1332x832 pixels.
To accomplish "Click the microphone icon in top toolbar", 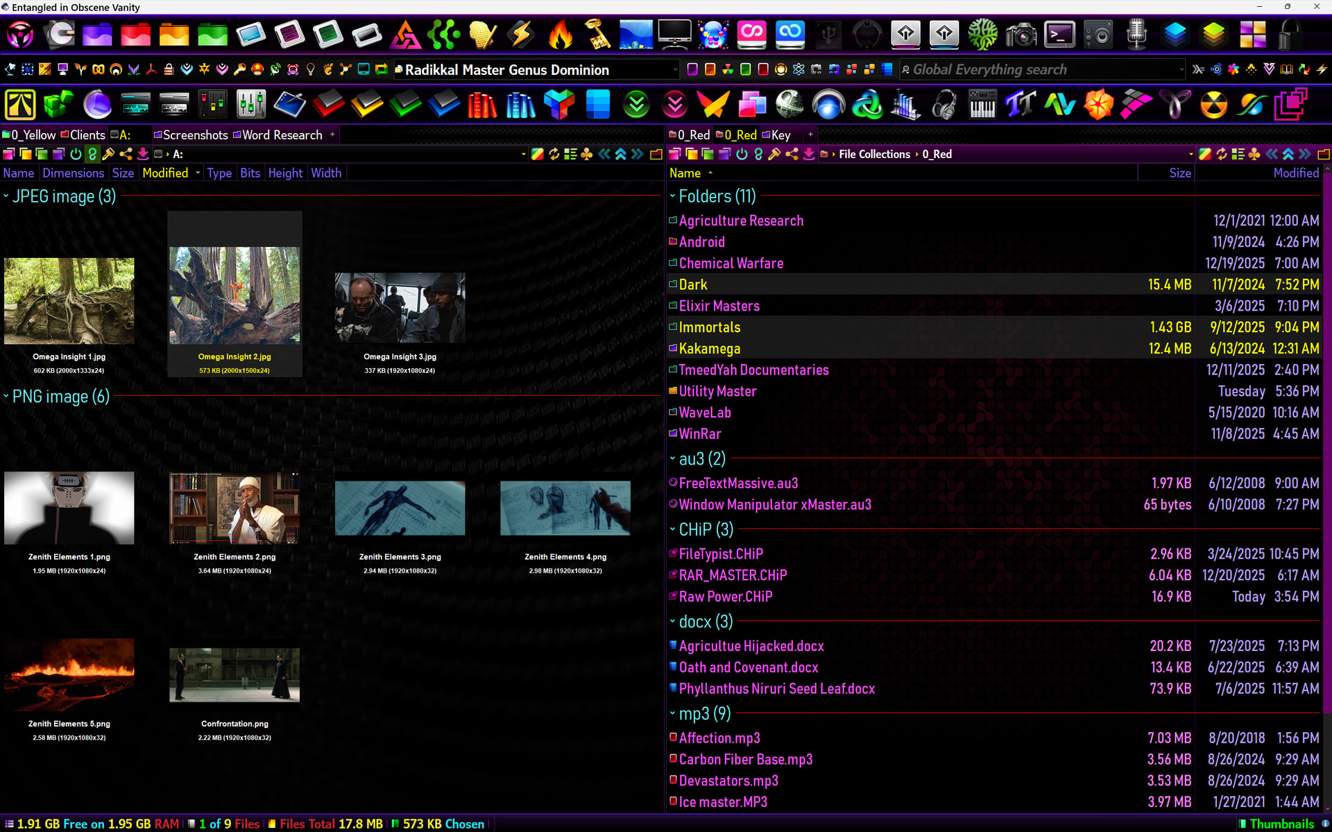I will pos(1136,35).
